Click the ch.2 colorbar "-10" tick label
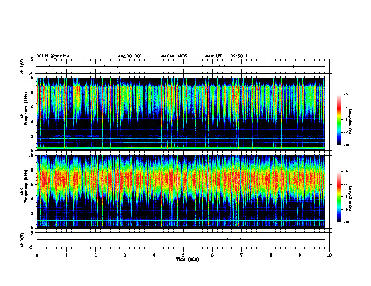Viewport: 371px width, 286px height. [x=346, y=222]
